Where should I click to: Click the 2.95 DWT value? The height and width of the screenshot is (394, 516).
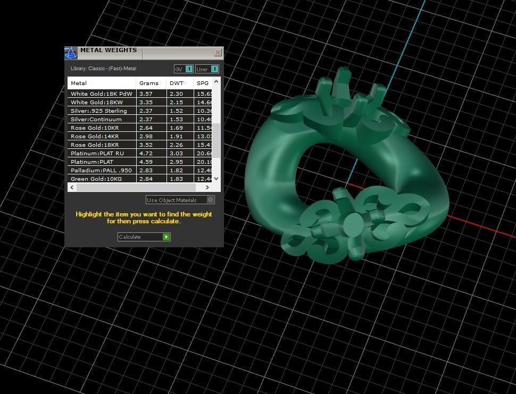click(177, 162)
